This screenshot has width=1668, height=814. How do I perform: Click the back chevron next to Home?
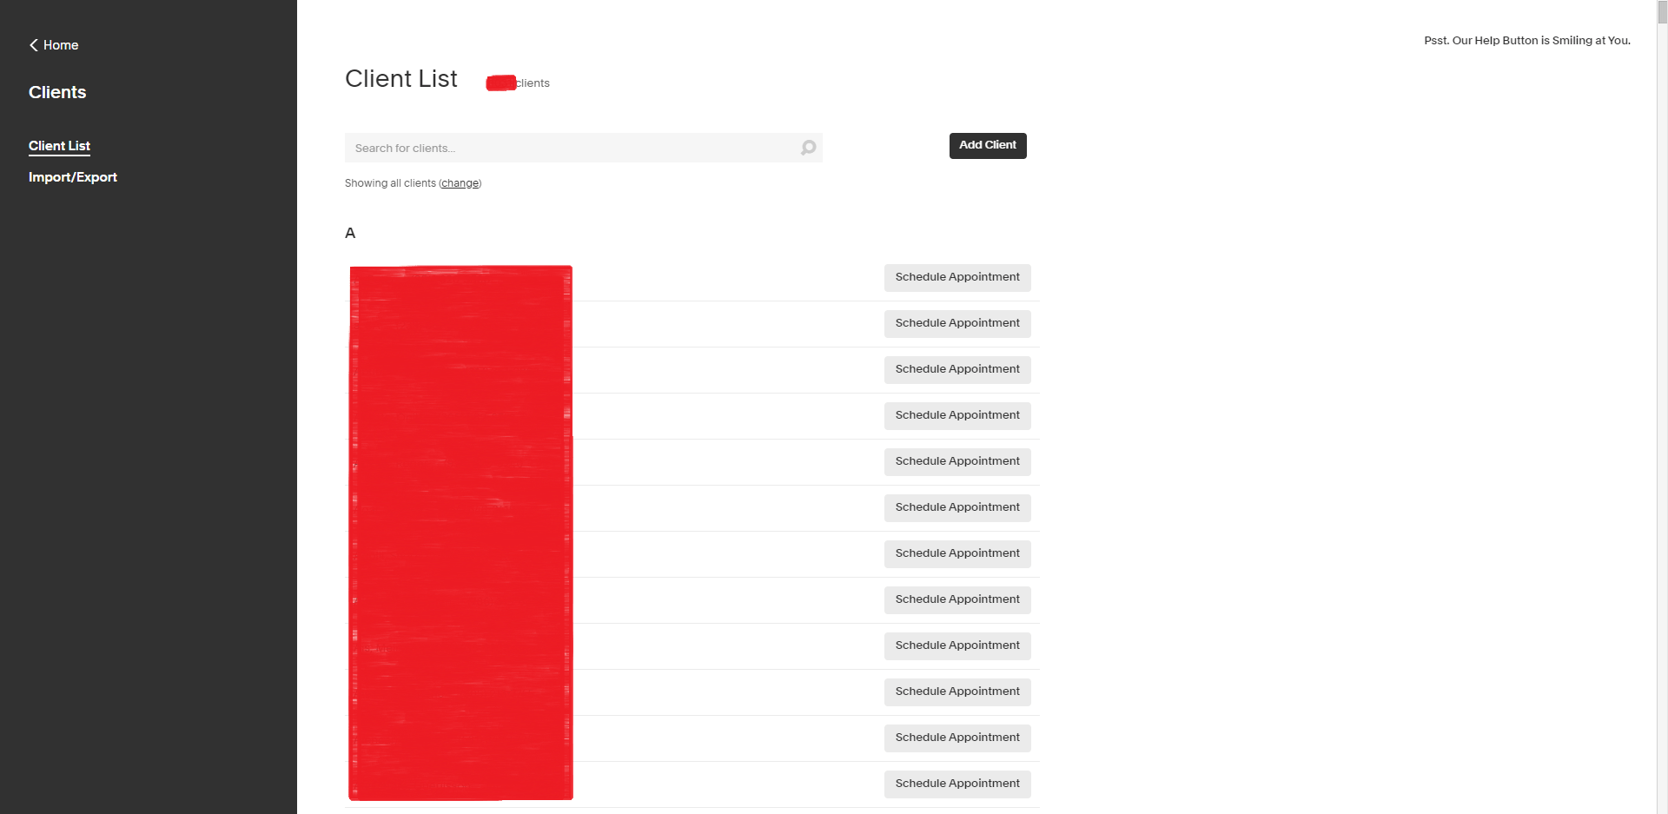(34, 45)
